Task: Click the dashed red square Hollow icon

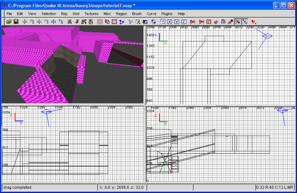Action: pyautogui.click(x=100, y=22)
